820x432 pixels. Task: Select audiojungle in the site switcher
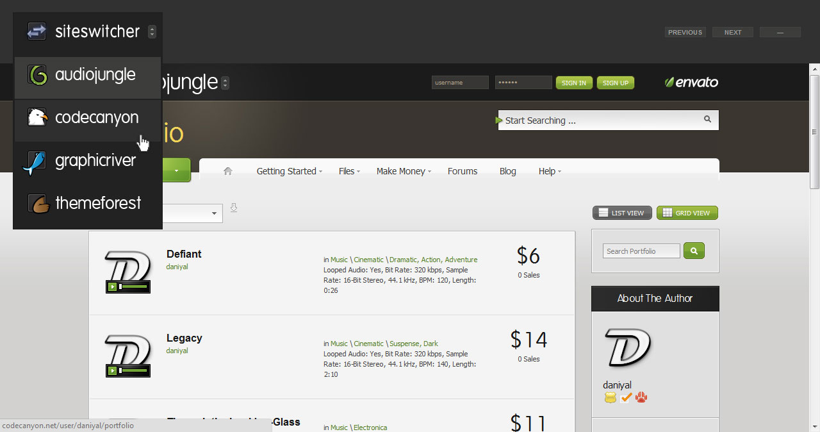point(88,78)
